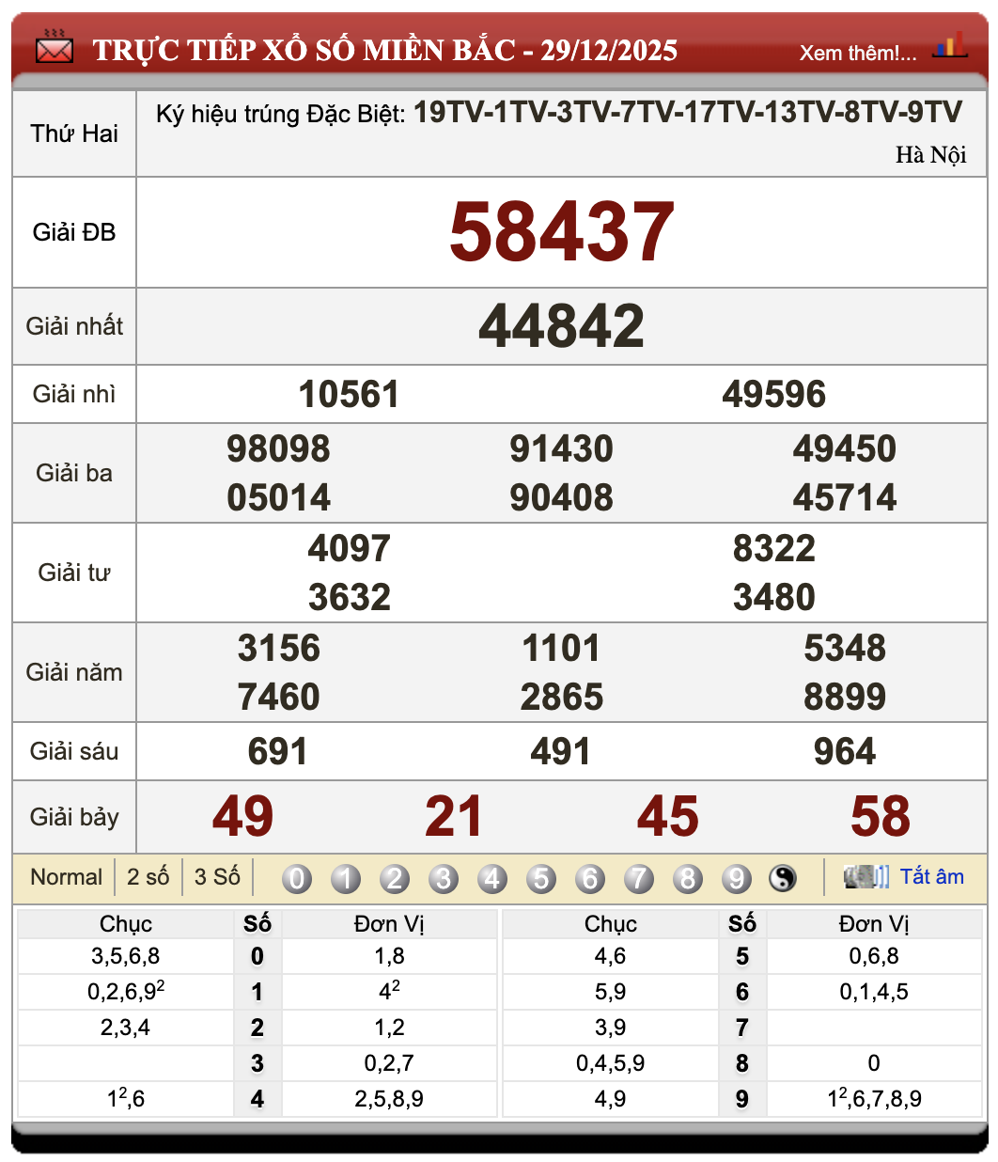Toggle sound with Tắt âm
Image resolution: width=998 pixels, height=1162 pixels.
[931, 876]
